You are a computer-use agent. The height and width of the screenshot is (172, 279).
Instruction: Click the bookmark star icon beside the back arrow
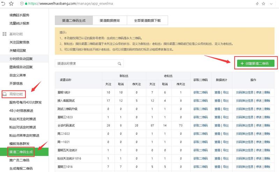(x=11, y=3)
